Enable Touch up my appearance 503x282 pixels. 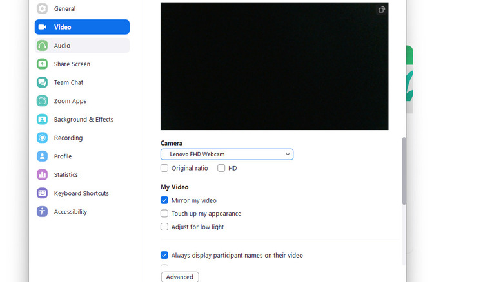tap(164, 213)
